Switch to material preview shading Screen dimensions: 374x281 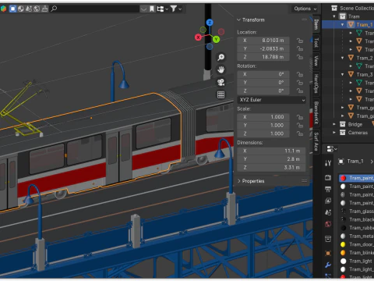point(21,9)
